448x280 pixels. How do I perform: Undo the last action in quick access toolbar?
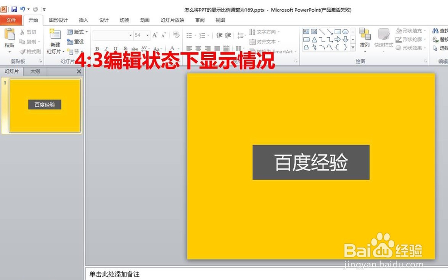click(x=22, y=9)
